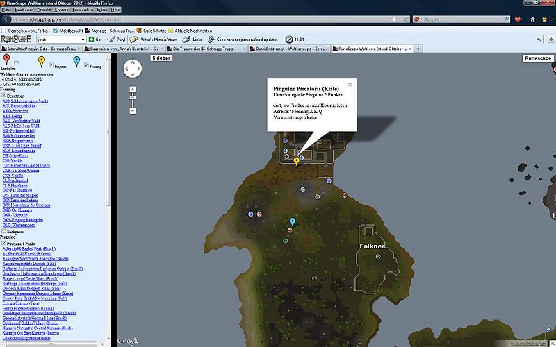Uncheck the Pinguine marker checkbox
Image resolution: width=556 pixels, height=347 pixels.
pyautogui.click(x=51, y=66)
